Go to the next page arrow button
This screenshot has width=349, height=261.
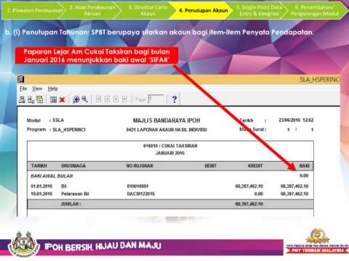click(x=116, y=99)
